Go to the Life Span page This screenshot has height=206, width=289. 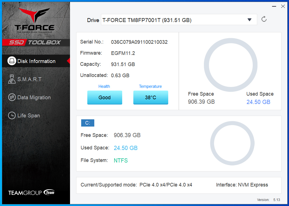[28, 115]
